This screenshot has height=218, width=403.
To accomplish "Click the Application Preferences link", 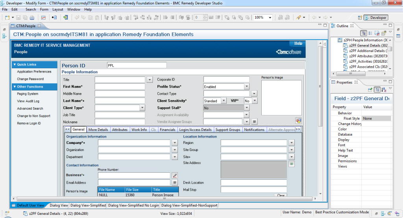I will (x=34, y=72).
